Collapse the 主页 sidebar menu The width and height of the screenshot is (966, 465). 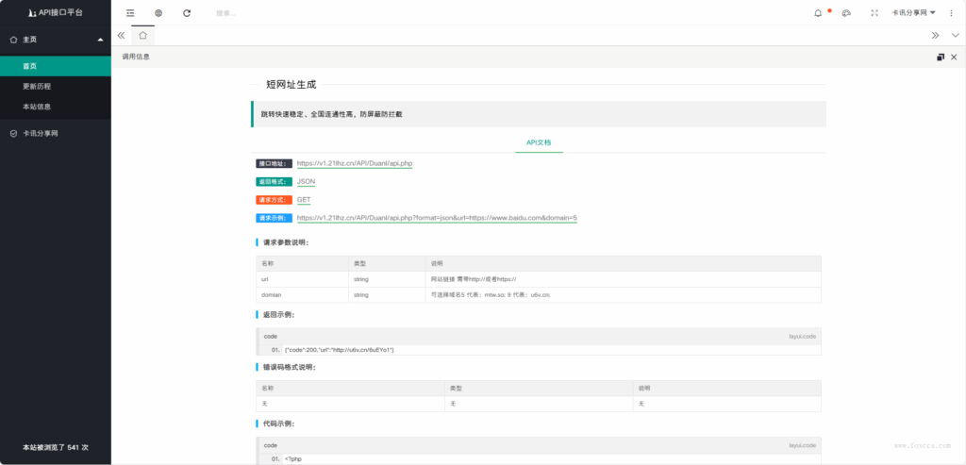[x=56, y=40]
